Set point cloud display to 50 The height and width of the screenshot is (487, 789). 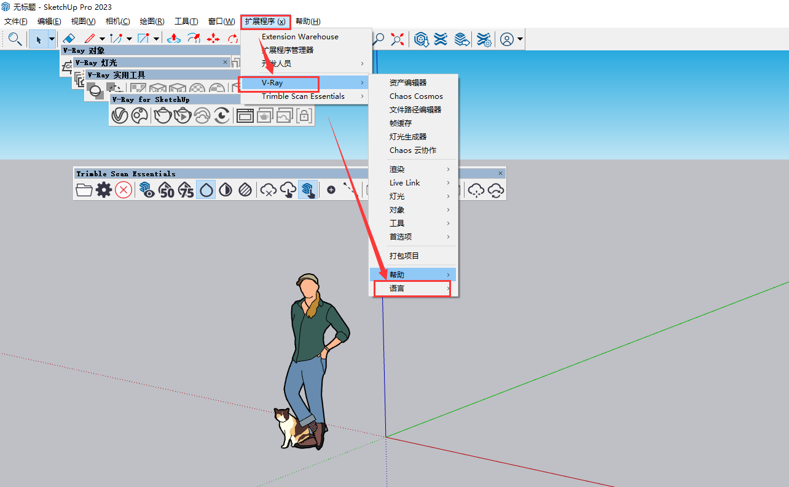pos(167,190)
